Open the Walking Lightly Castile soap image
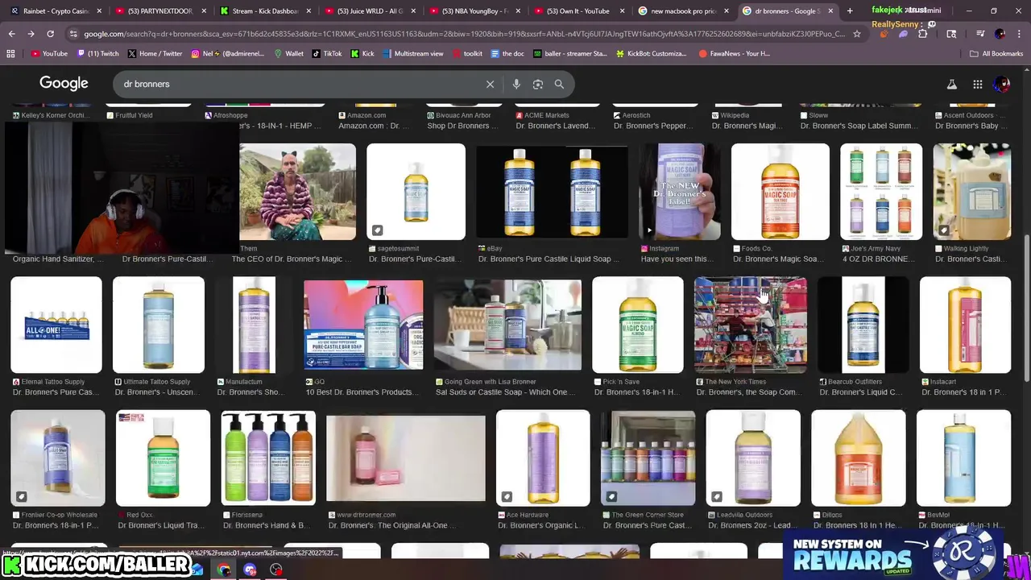The height and width of the screenshot is (580, 1031). (971, 192)
